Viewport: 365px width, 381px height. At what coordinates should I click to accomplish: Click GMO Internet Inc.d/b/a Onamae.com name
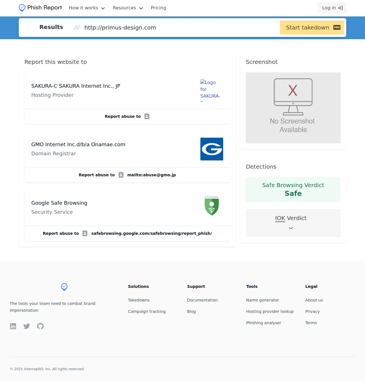point(78,145)
